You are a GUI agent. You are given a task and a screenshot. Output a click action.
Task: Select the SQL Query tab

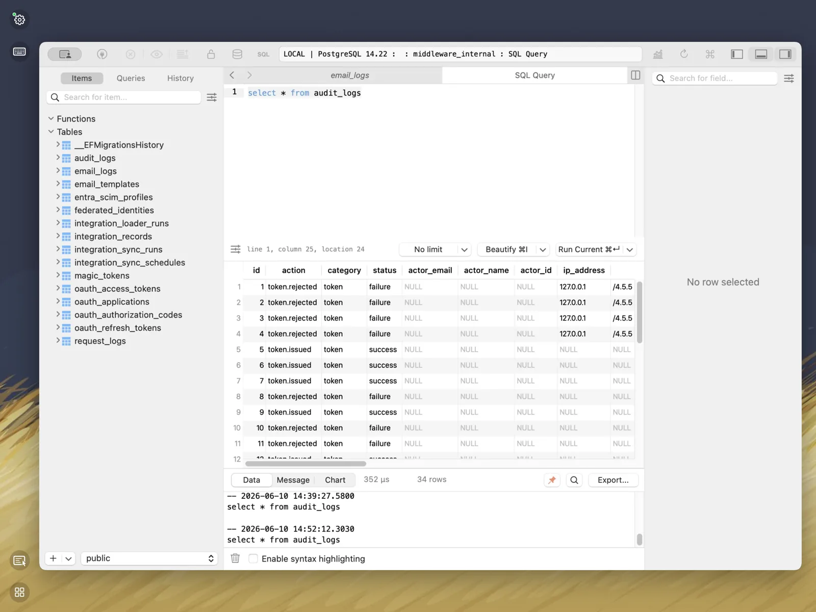534,75
